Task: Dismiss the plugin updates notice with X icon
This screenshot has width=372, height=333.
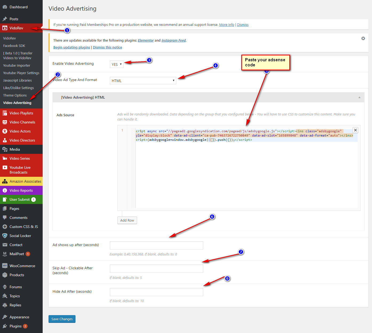Action: 363,38
